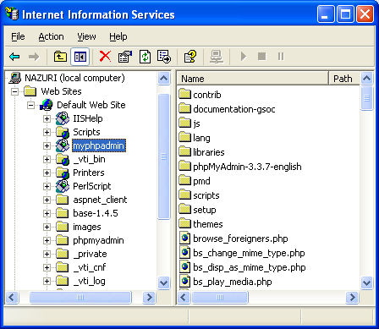Click the Refresh toolbar icon

click(x=145, y=57)
